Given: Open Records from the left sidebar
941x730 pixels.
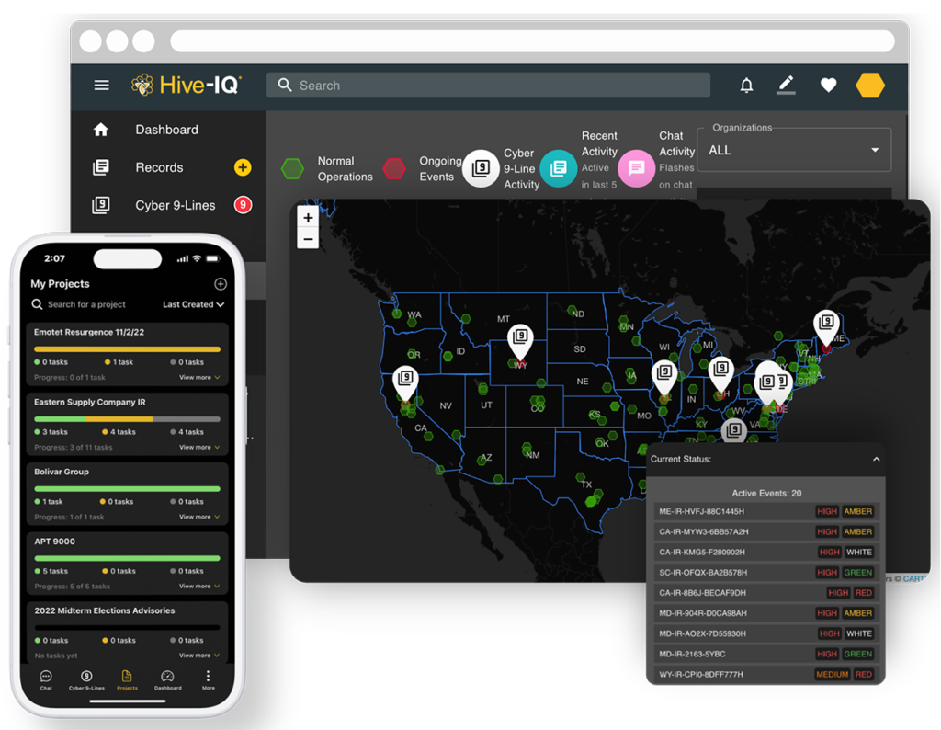Looking at the screenshot, I should point(158,167).
